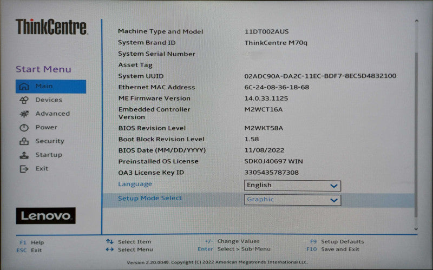This screenshot has width=433, height=270.
Task: Click the System Serial Number label
Action: 156,54
